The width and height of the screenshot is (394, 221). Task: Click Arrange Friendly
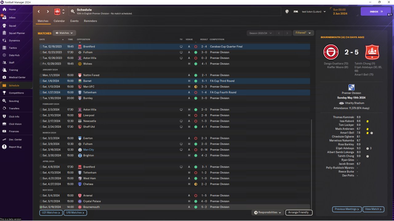[299, 212]
